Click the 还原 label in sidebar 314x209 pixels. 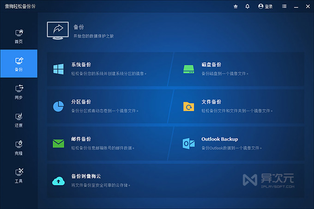coord(18,125)
